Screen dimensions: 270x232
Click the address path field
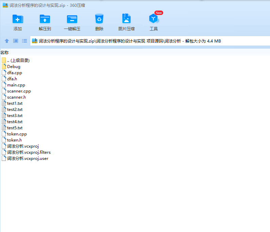pos(150,41)
